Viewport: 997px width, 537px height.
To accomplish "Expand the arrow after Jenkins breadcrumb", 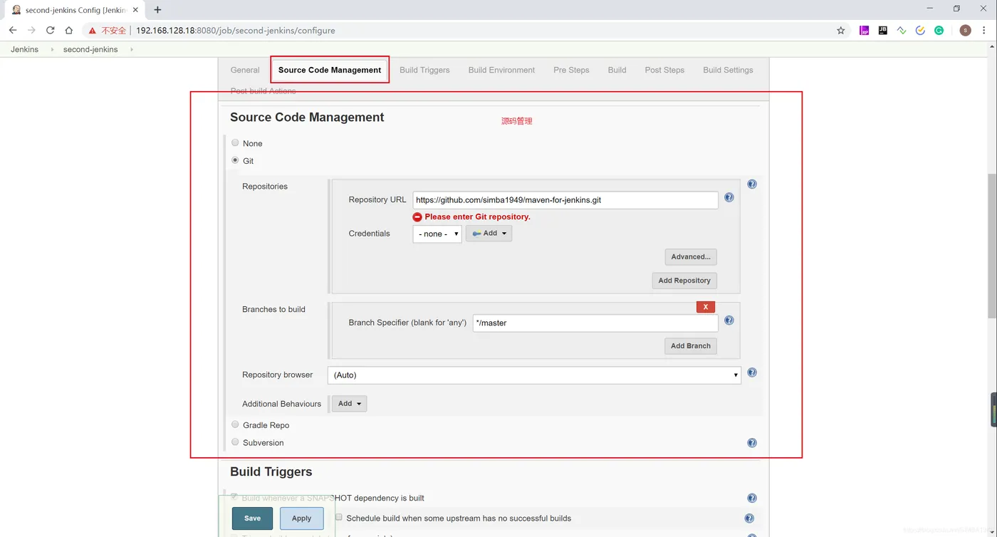I will [x=52, y=49].
